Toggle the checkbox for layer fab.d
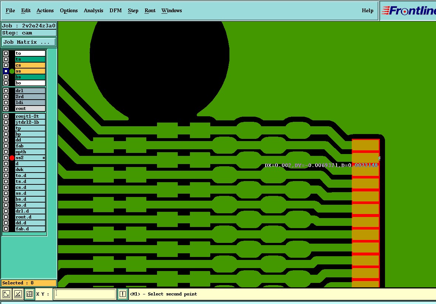436x304 pixels. click(x=6, y=229)
